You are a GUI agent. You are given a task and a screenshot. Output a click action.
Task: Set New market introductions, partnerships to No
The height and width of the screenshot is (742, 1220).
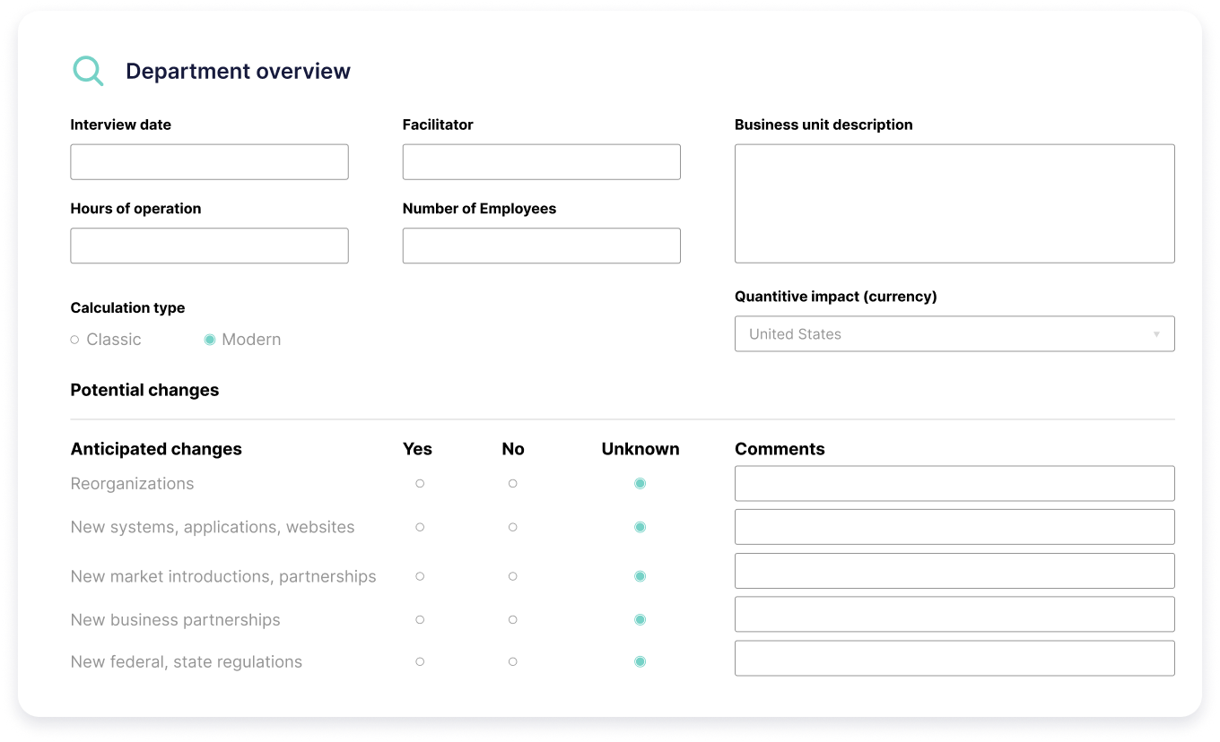click(512, 576)
